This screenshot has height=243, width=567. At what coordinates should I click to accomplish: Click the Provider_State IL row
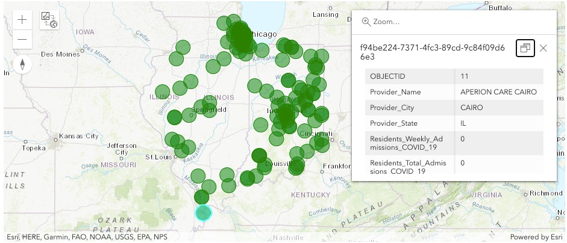[454, 123]
